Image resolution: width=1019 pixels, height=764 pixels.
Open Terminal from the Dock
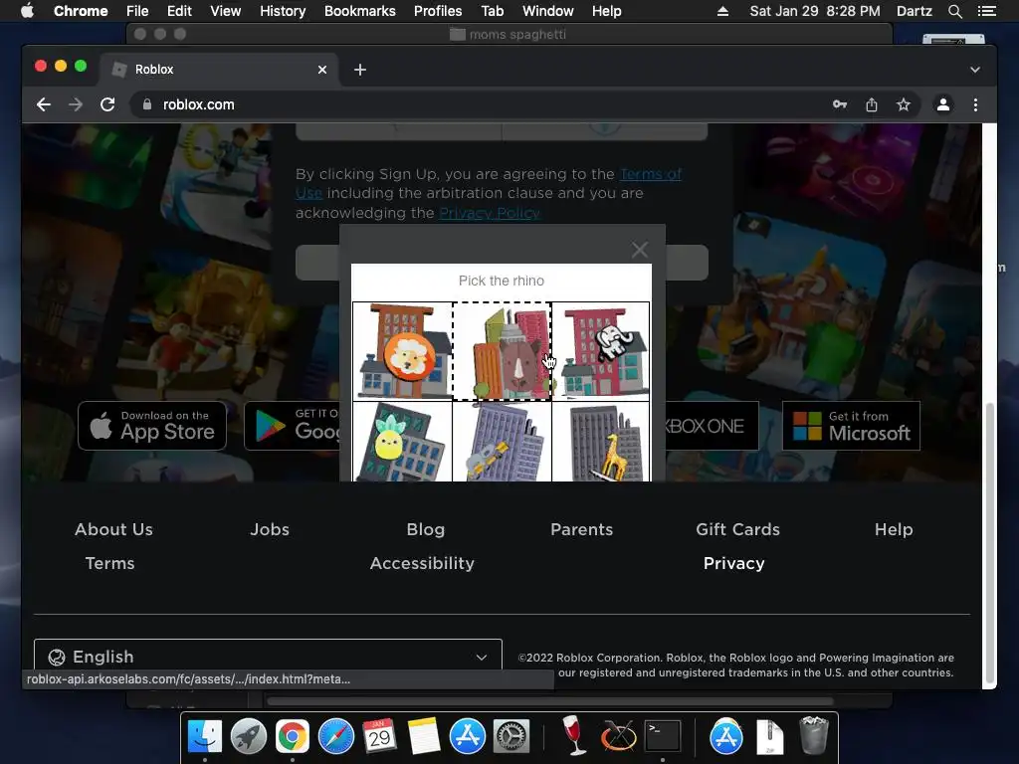coord(662,737)
